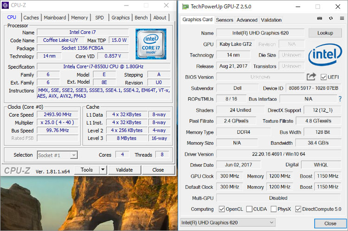Click the Texture Fillrate value 4.8 GTexel/s
This screenshot has height=231, width=348.
[318, 121]
